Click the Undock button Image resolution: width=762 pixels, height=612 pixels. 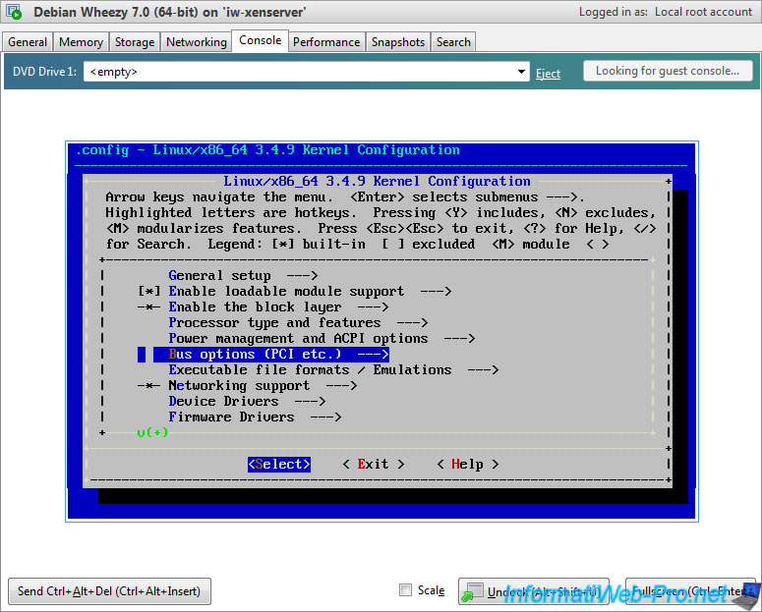(534, 591)
